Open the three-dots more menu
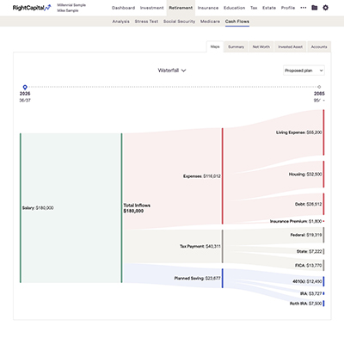This screenshot has width=344, height=344. point(304,8)
